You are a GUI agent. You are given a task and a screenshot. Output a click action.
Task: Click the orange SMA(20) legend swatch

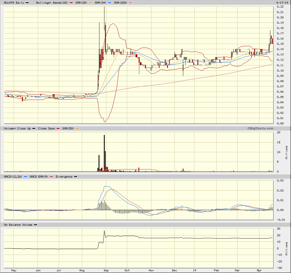click(x=90, y=3)
